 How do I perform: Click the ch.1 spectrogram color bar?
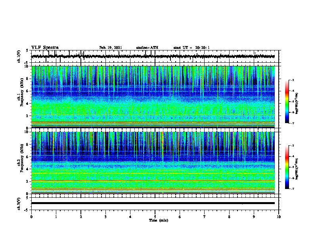coord(287,102)
